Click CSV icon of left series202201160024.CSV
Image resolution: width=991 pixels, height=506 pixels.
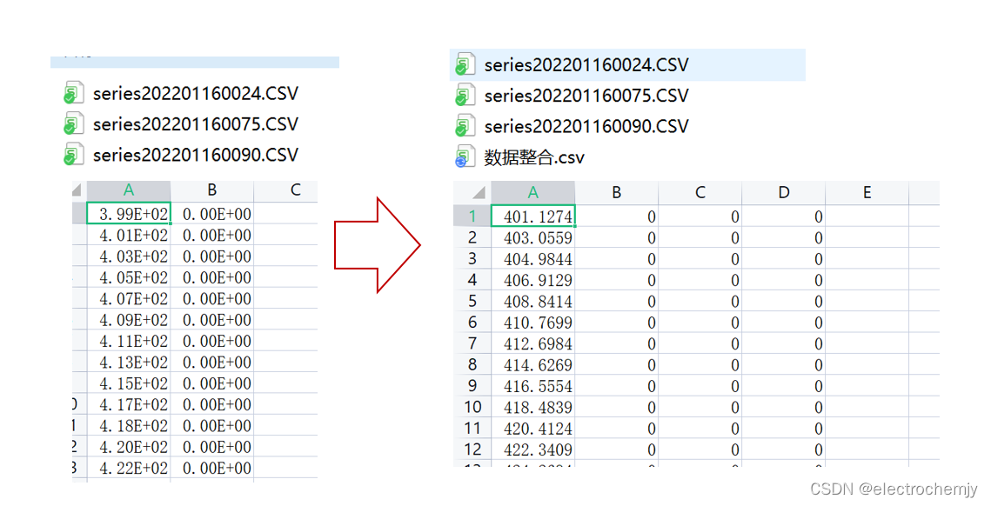(73, 93)
